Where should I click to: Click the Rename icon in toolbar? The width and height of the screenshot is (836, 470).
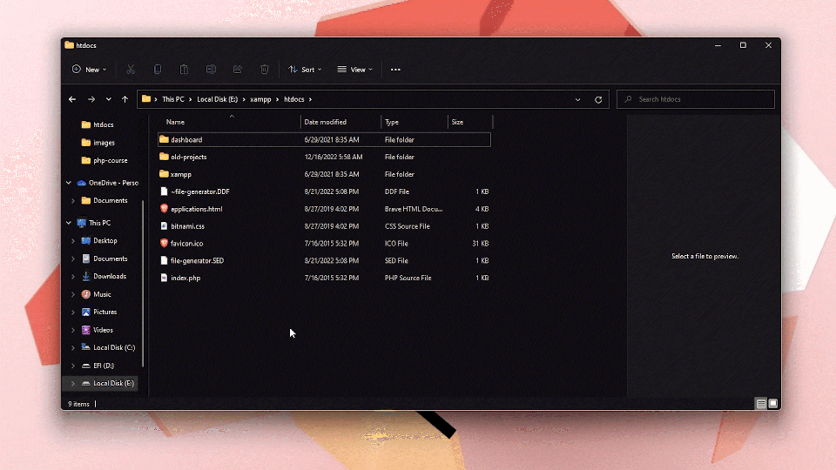point(211,70)
